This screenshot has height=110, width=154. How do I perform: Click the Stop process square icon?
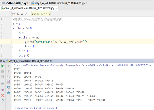(3, 71)
